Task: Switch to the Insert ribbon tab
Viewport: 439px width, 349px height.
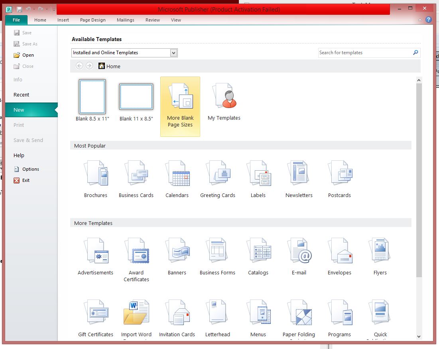Action: (x=63, y=20)
